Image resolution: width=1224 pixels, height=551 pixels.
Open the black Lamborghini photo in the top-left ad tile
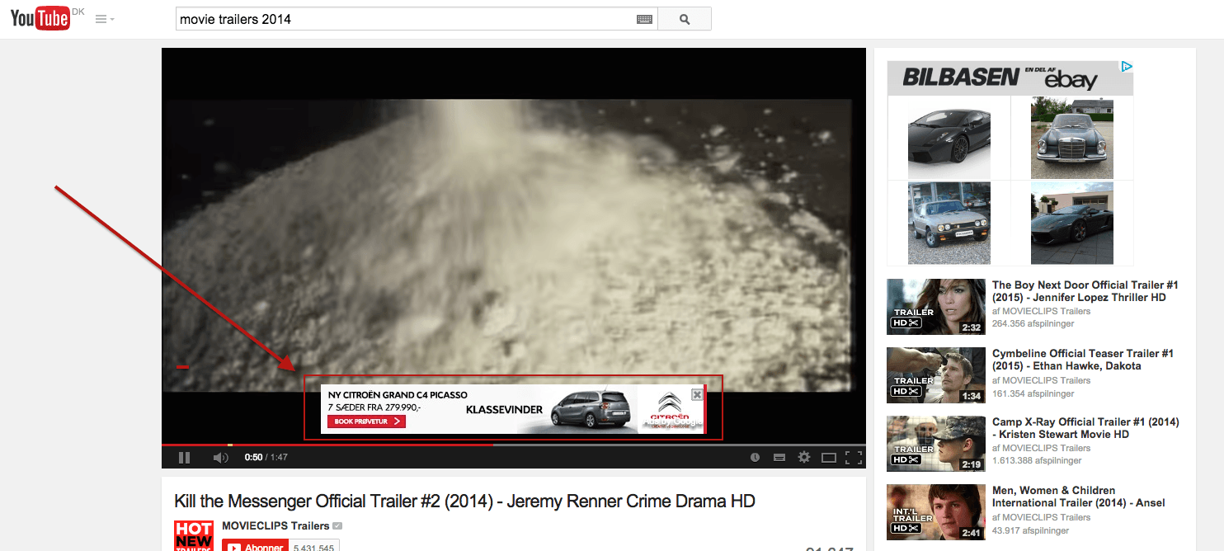click(949, 138)
